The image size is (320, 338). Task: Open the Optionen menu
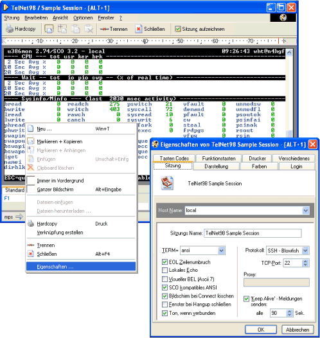(x=83, y=18)
